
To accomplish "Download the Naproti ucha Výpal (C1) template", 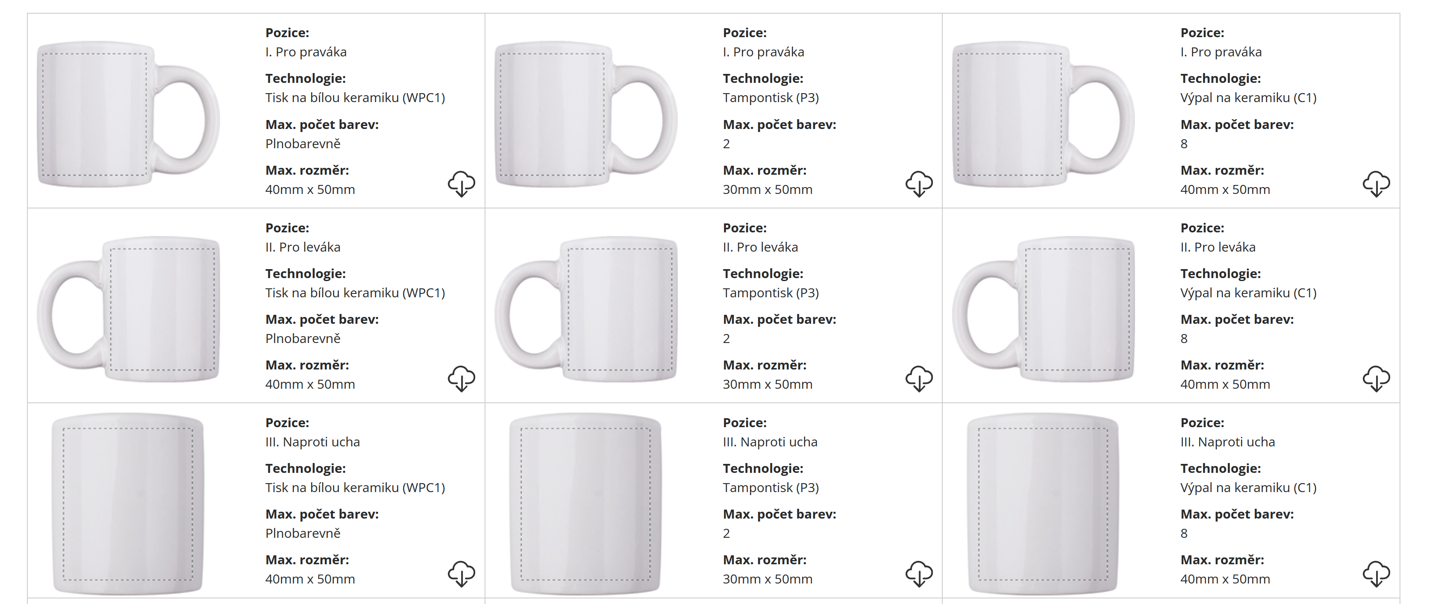I will click(x=1376, y=574).
